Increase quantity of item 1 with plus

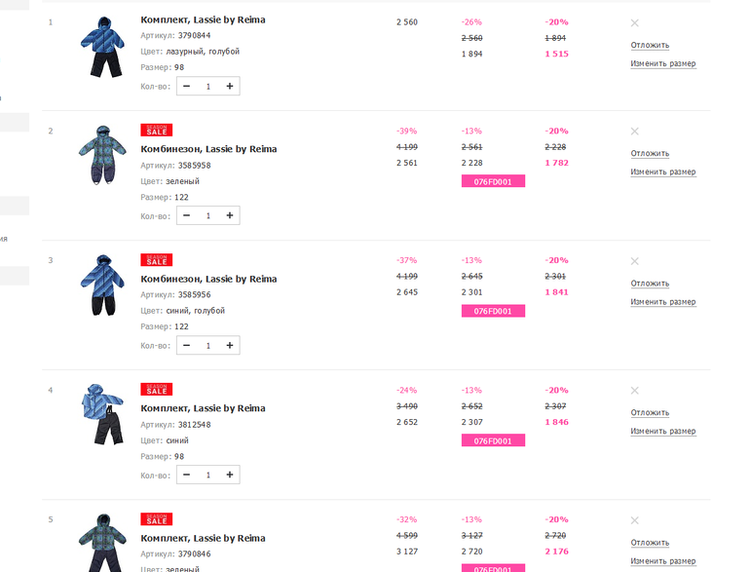230,87
